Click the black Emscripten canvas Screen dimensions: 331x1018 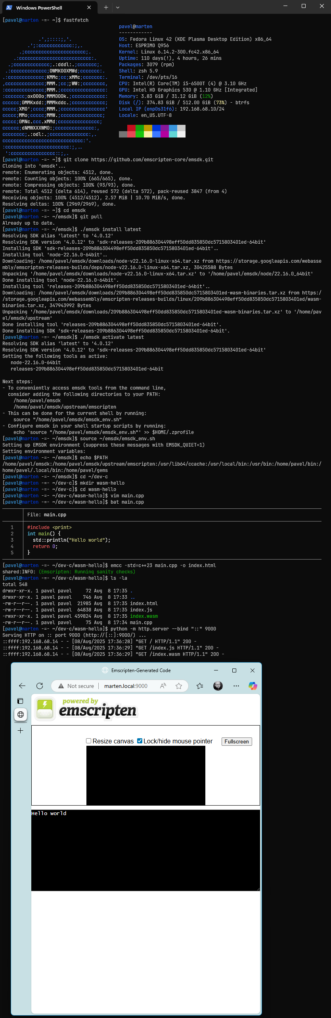(x=146, y=775)
